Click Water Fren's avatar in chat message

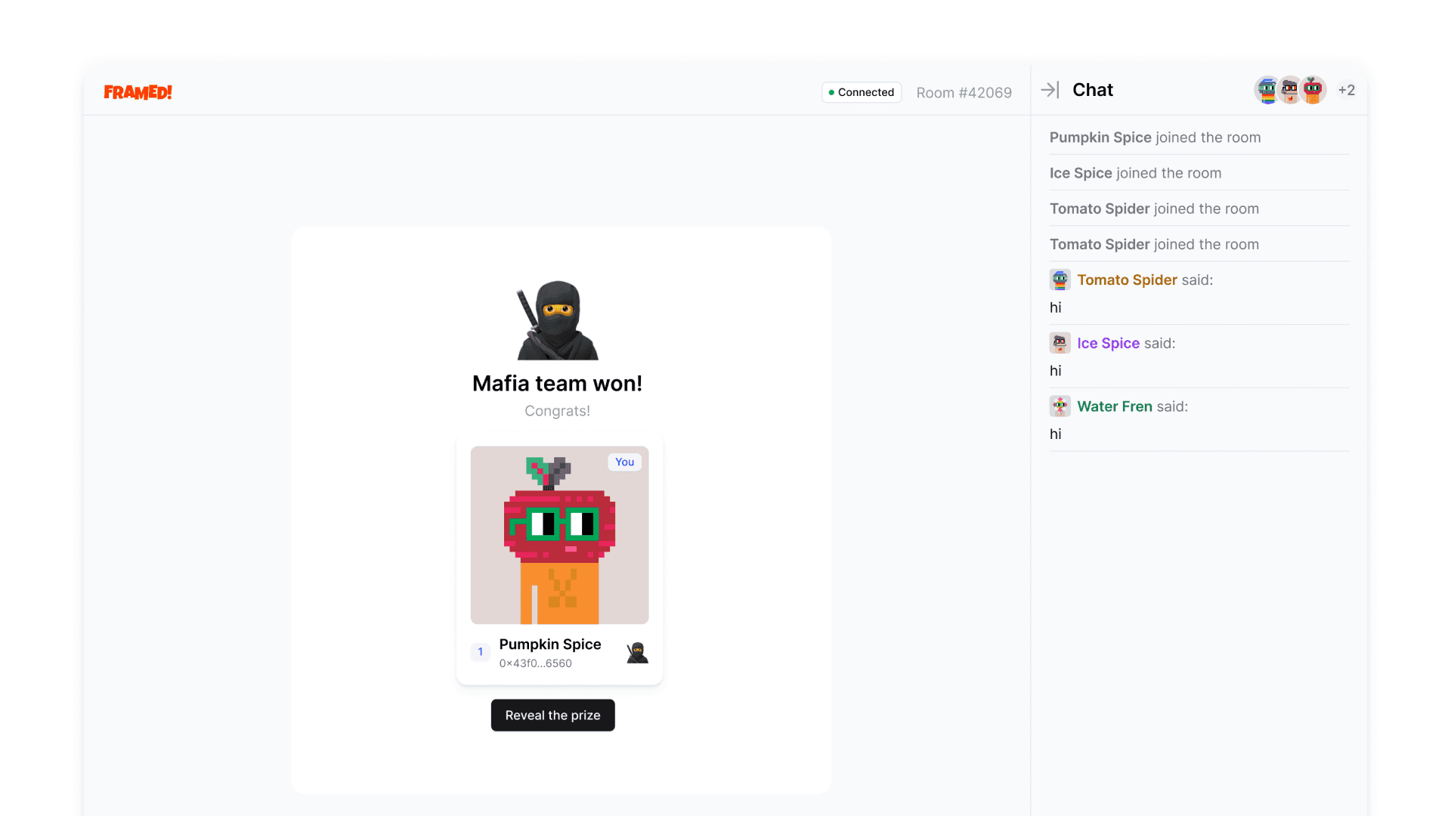[1060, 406]
